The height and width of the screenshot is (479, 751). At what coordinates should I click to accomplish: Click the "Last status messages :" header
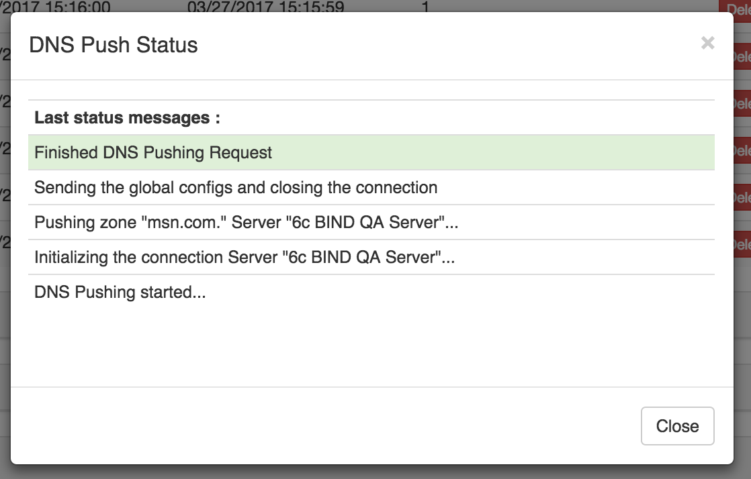tap(128, 118)
